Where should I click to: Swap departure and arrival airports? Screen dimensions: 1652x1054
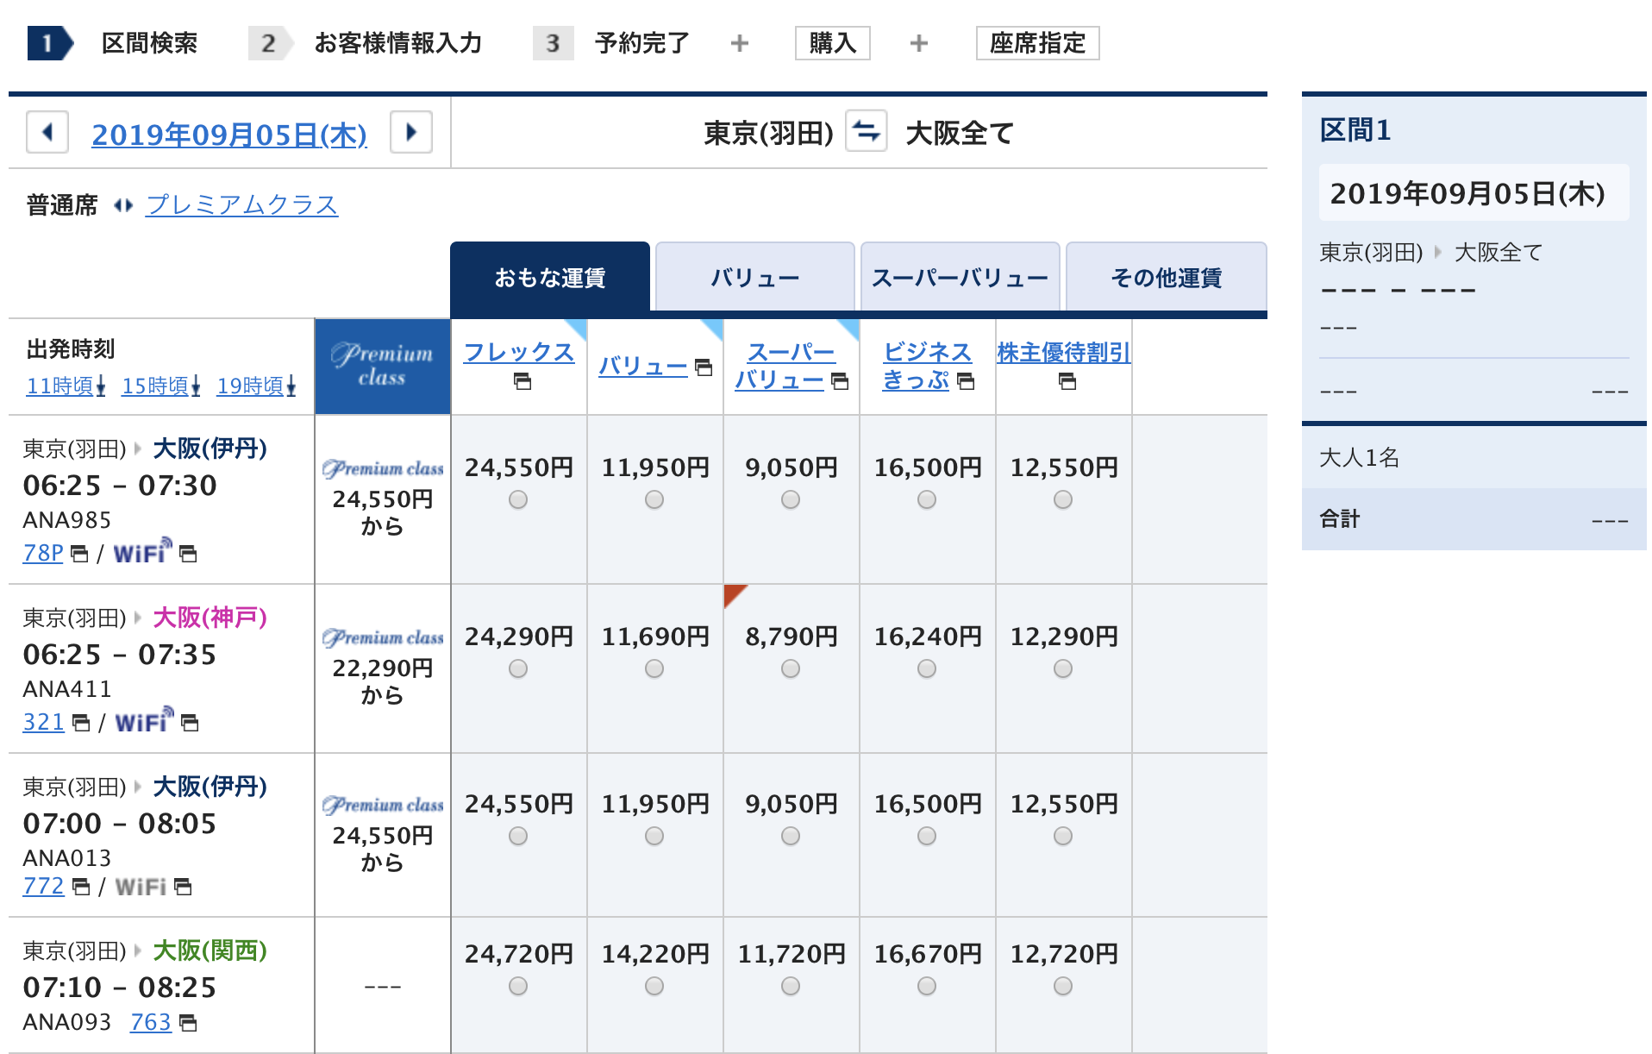tap(866, 132)
